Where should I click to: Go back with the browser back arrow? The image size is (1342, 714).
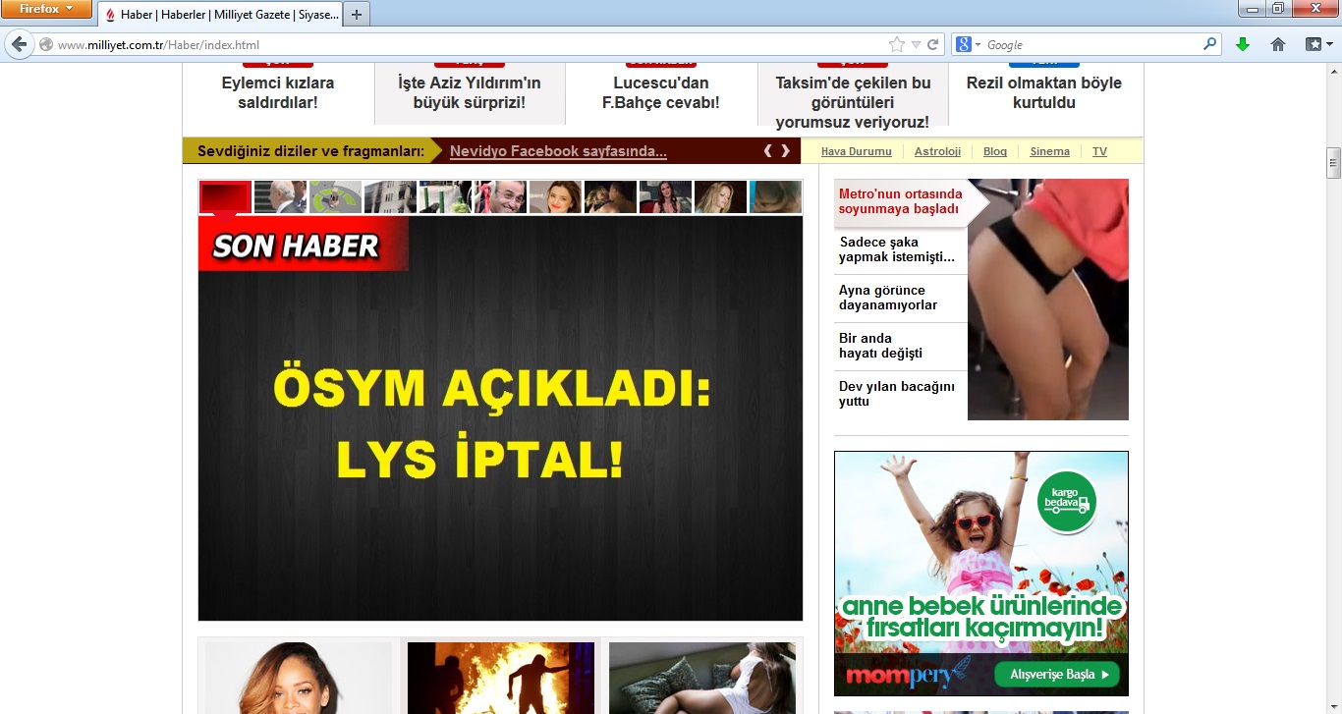19,44
